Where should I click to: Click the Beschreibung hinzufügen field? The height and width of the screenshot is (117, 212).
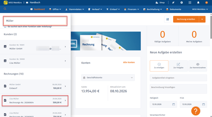point(178,89)
